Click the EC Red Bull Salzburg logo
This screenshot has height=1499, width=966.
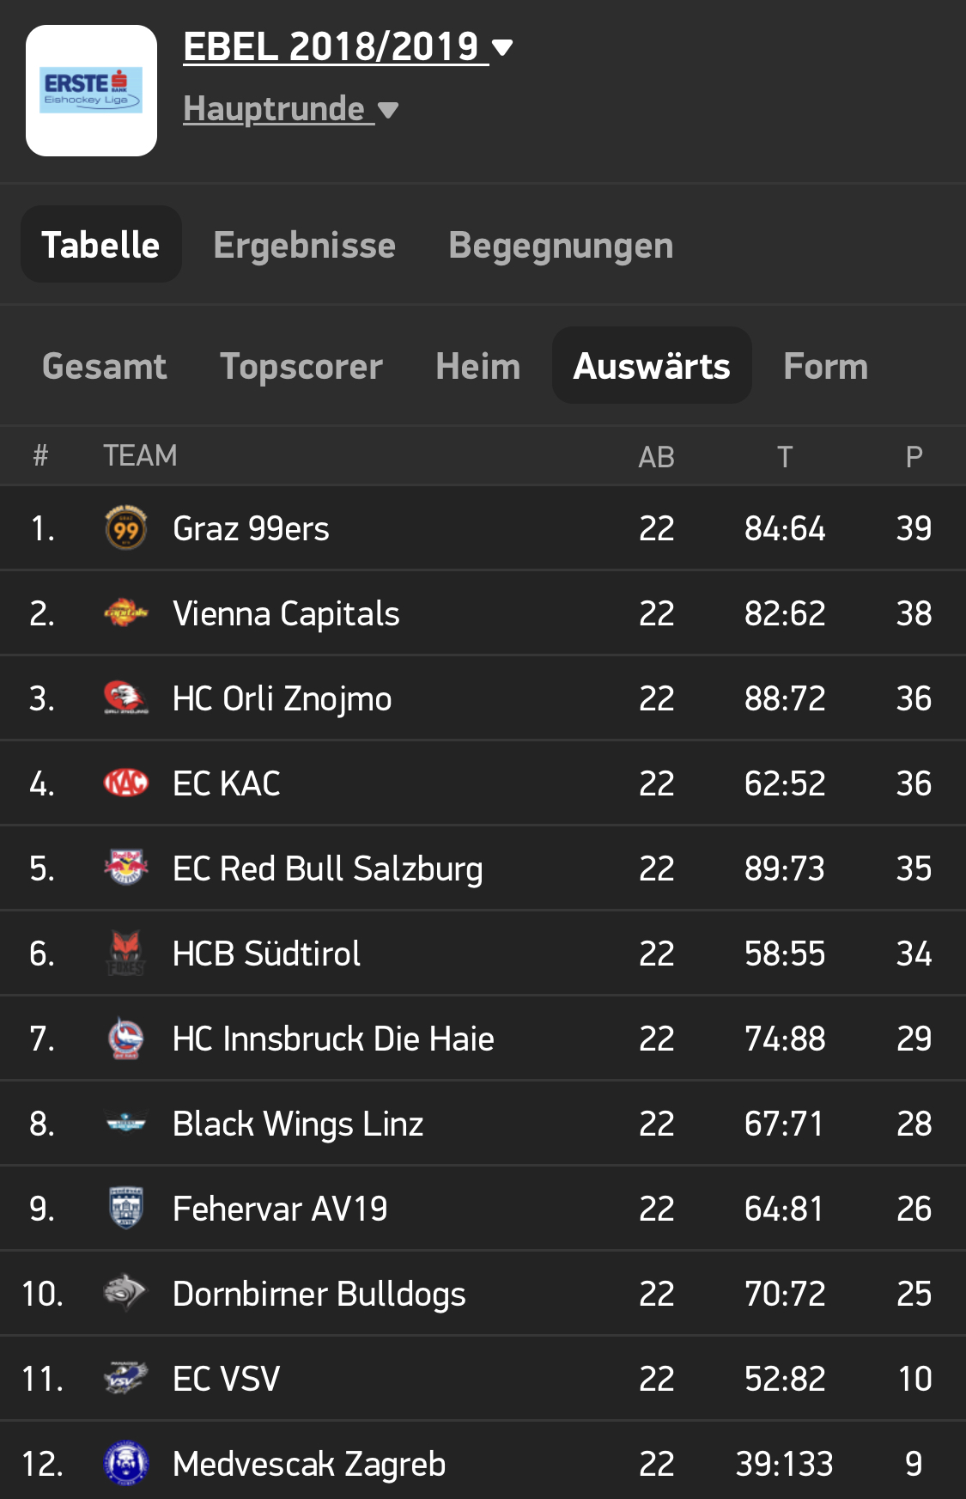(125, 868)
